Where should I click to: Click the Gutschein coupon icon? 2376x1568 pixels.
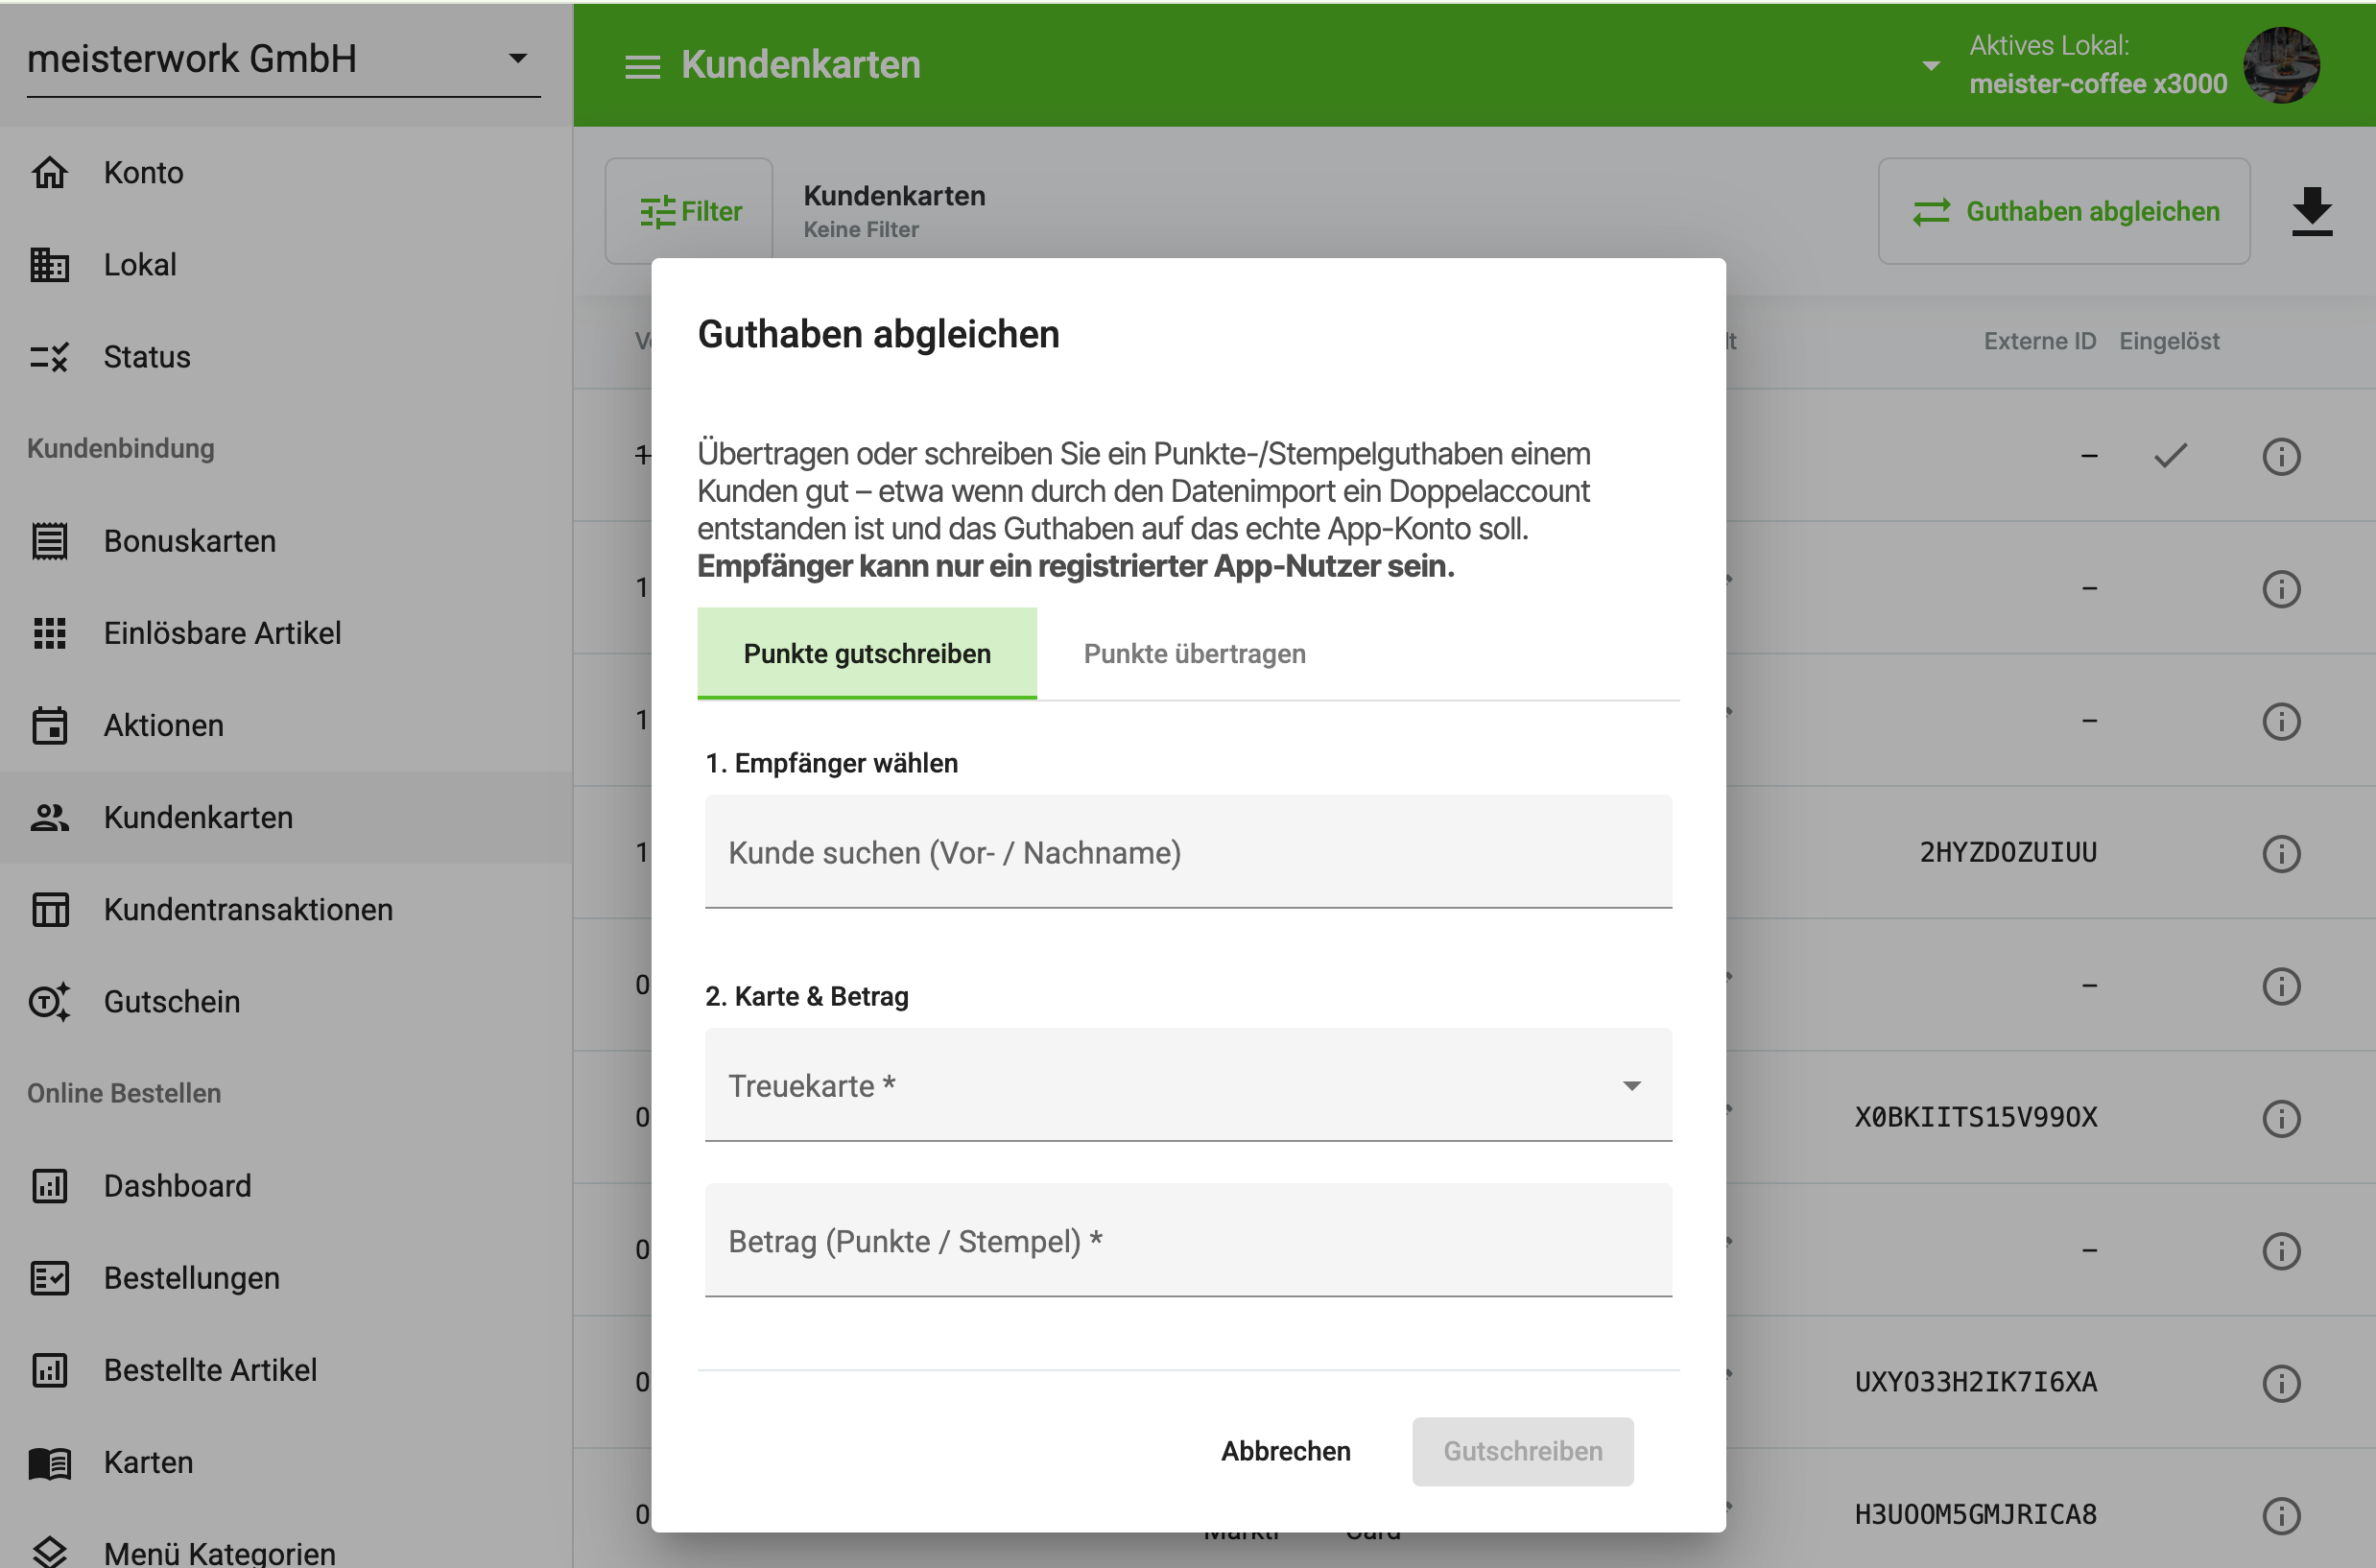point(49,1001)
